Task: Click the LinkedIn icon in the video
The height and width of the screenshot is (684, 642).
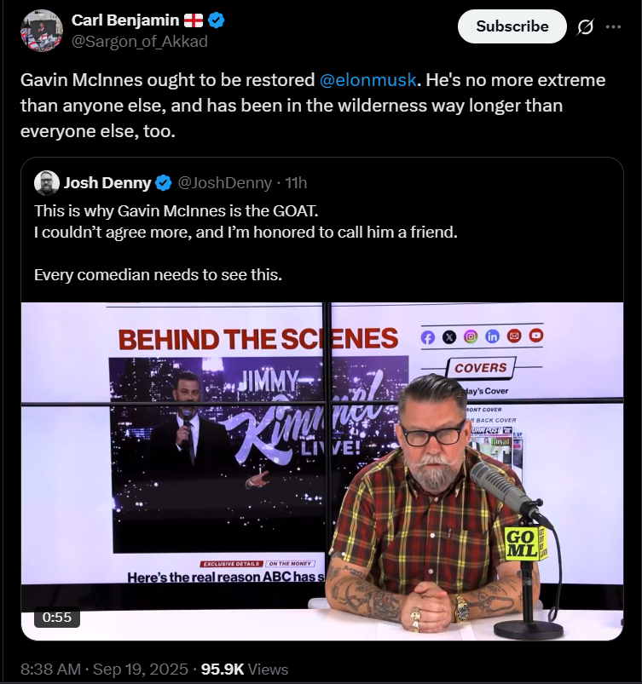Action: point(492,336)
